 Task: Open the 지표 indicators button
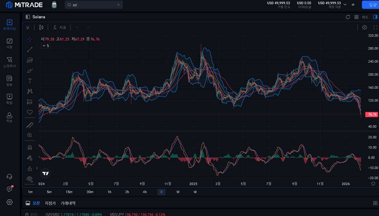coord(60,27)
